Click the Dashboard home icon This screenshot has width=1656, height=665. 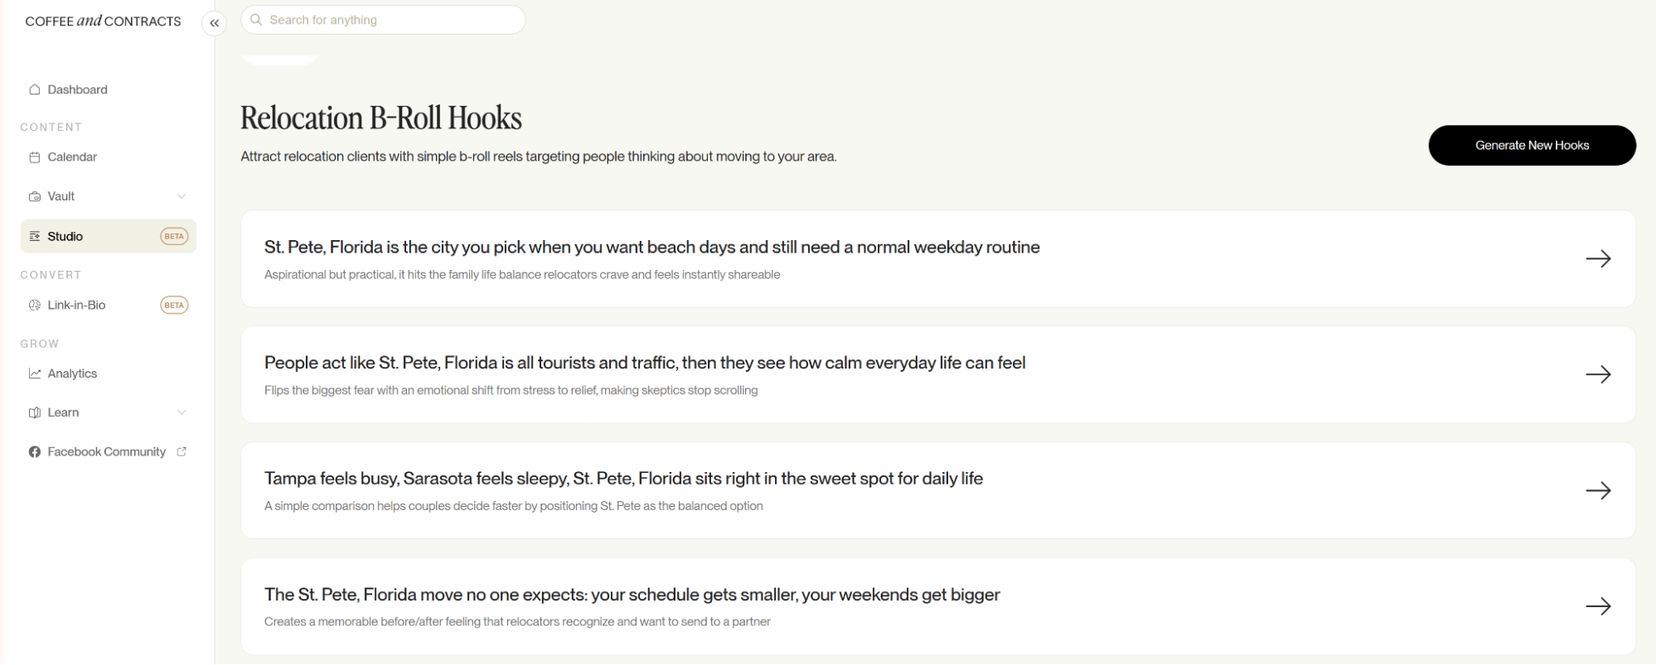pos(34,89)
